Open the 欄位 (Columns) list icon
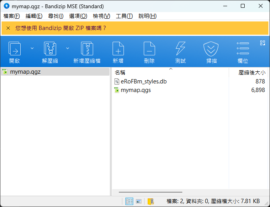Screen dimensions: 270x207 tap(243, 50)
